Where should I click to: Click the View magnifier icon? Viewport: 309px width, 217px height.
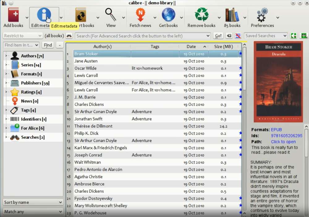pyautogui.click(x=111, y=15)
